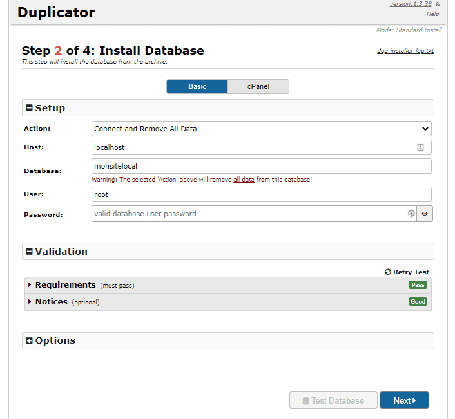The height and width of the screenshot is (419, 455).
Task: Click the Database name input field
Action: click(261, 166)
